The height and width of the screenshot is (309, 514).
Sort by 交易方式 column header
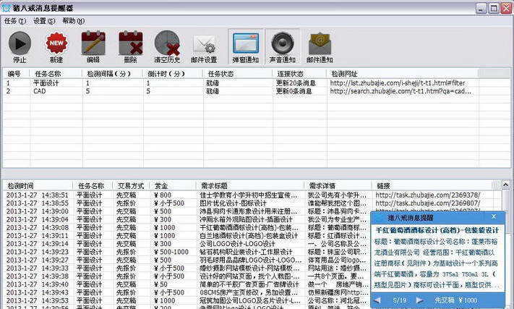pos(131,186)
